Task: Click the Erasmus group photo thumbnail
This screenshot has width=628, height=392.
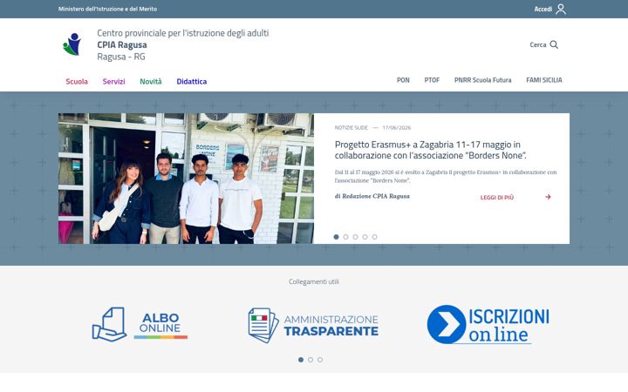Action: click(x=186, y=179)
